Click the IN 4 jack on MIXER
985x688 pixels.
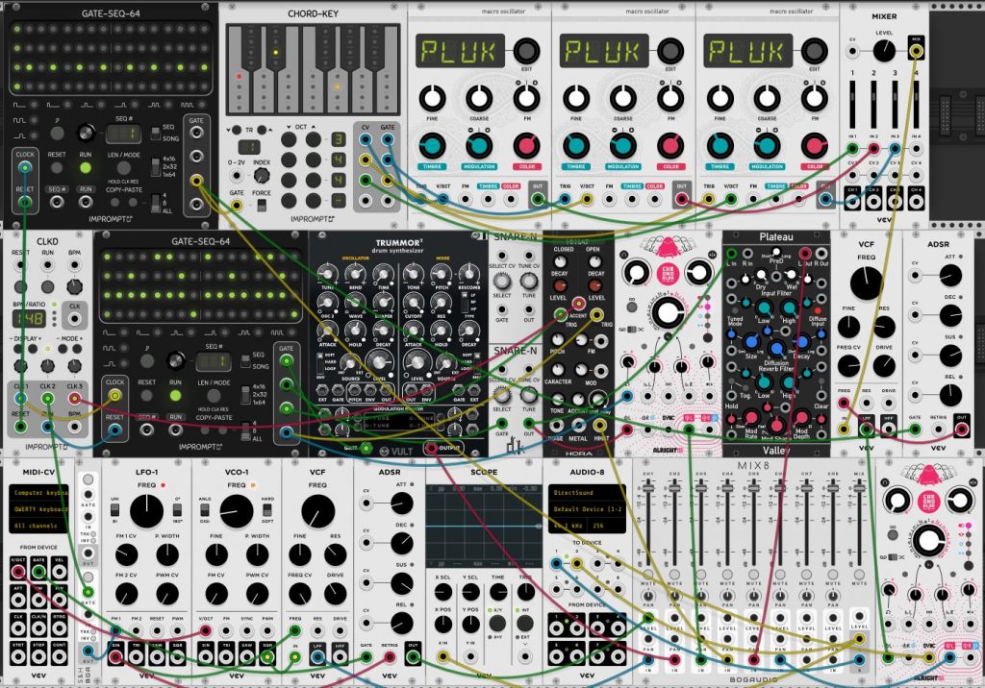(x=916, y=149)
